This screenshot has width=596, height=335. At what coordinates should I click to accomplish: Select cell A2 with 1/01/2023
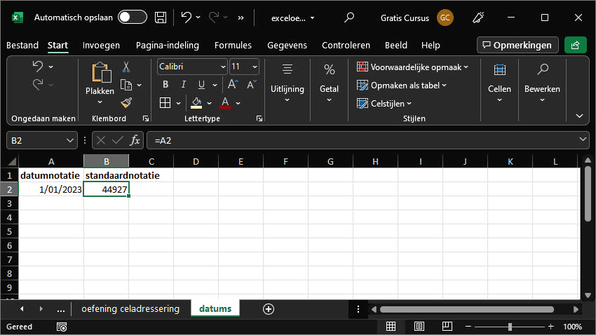51,189
